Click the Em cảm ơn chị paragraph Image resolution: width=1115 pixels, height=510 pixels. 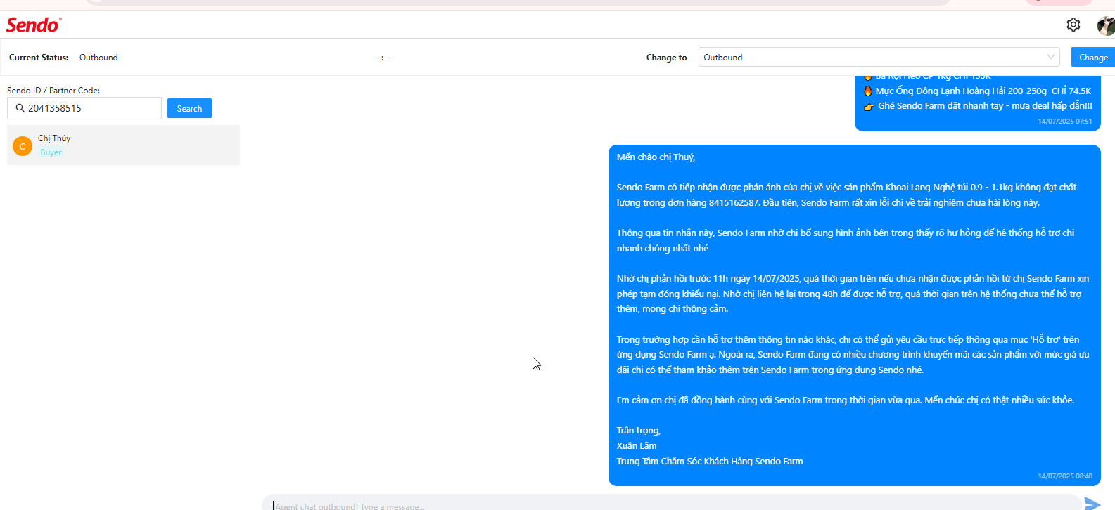(846, 400)
